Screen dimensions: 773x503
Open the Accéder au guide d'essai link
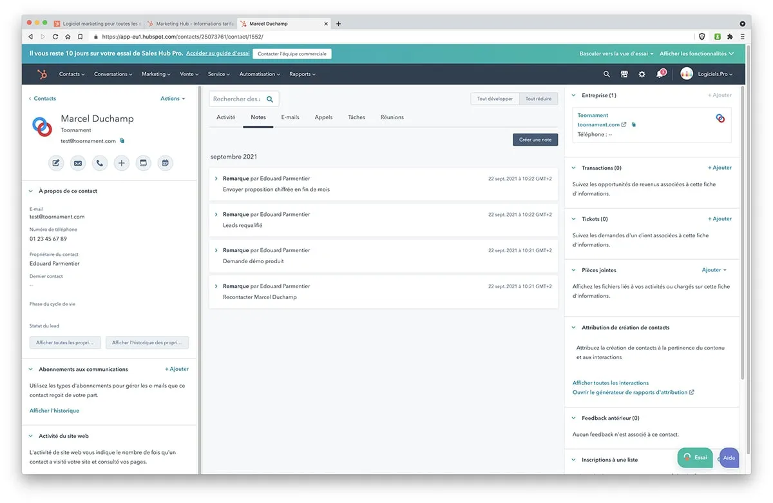(x=218, y=54)
